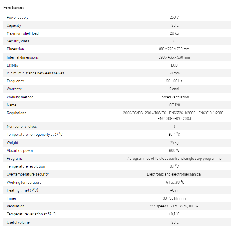
Task: Click the Power supply row label
Action: click(x=18, y=18)
